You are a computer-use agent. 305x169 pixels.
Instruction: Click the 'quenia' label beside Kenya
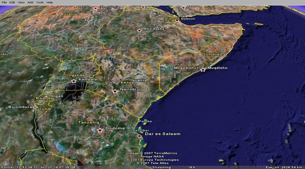click(x=140, y=80)
